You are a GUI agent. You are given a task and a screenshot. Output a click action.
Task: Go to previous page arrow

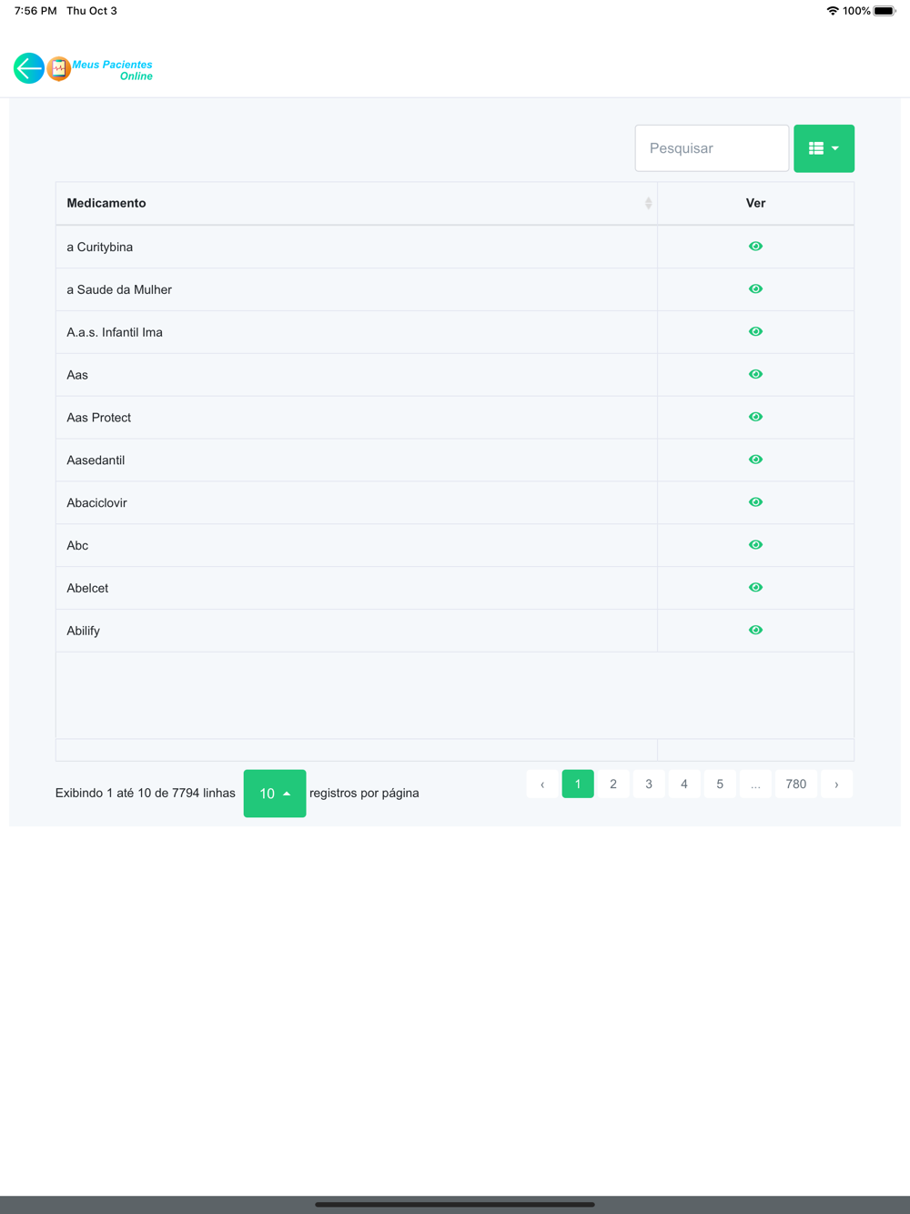point(542,784)
